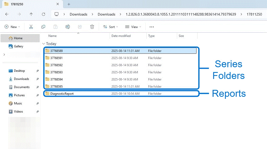Select folder 37768591
Screen dimensions: 267x149
coord(120,58)
